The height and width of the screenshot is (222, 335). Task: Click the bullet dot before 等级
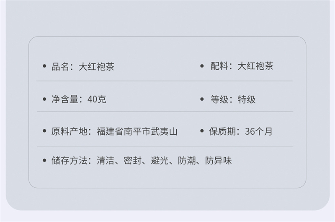[x=201, y=99]
